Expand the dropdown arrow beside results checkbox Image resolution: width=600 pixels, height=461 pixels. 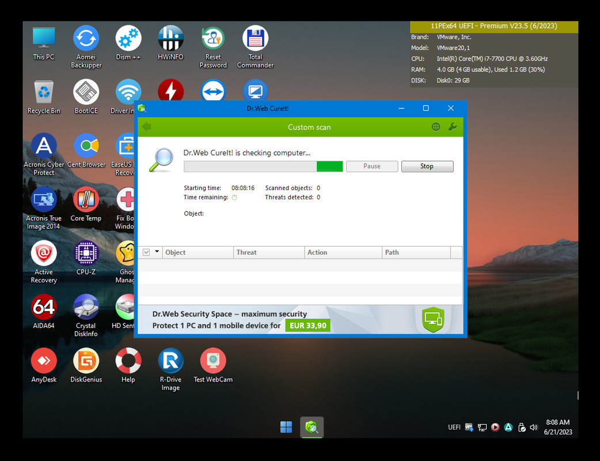coord(157,252)
